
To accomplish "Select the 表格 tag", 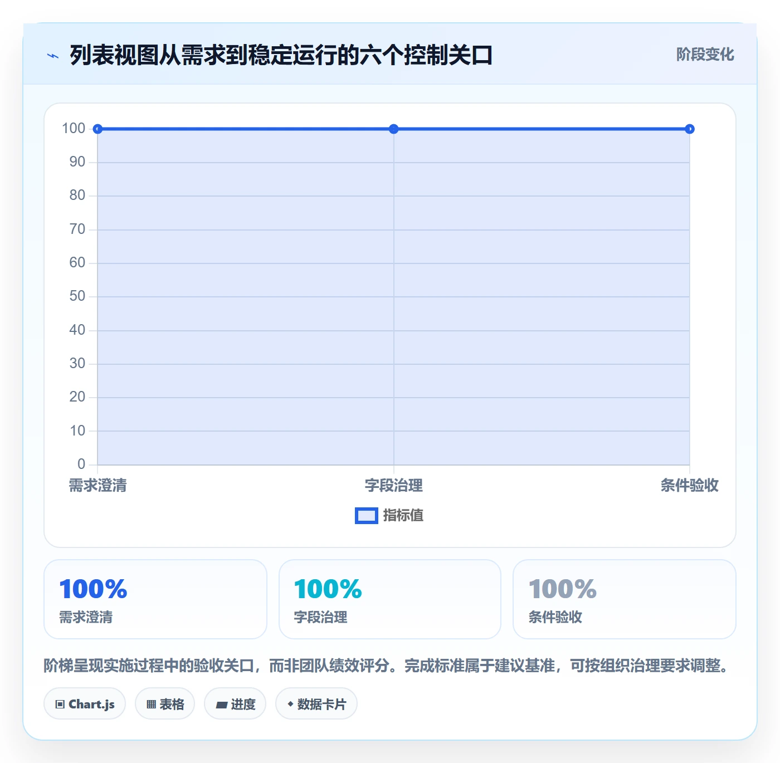I will (165, 704).
